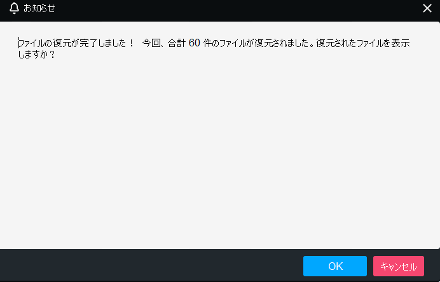Viewport: 440px width, 282px height.
Task: Close the お知らせ dialog with the X
Action: 427,8
